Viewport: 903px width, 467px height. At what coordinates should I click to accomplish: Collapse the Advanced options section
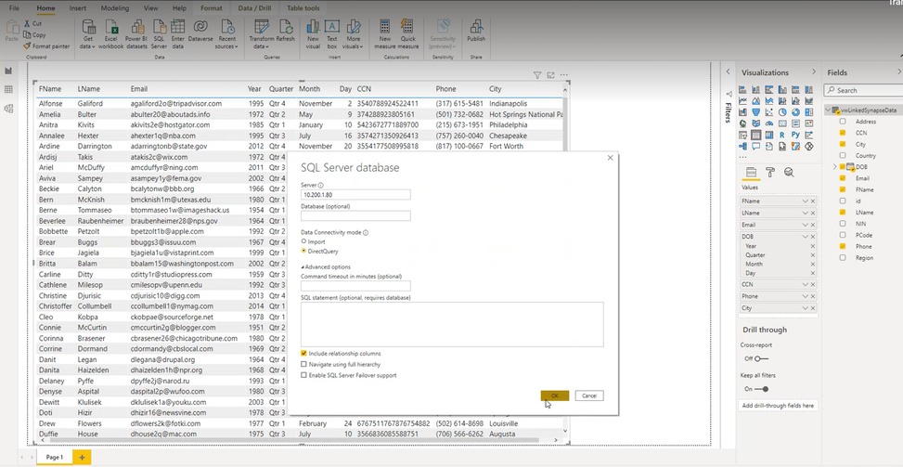coord(303,267)
